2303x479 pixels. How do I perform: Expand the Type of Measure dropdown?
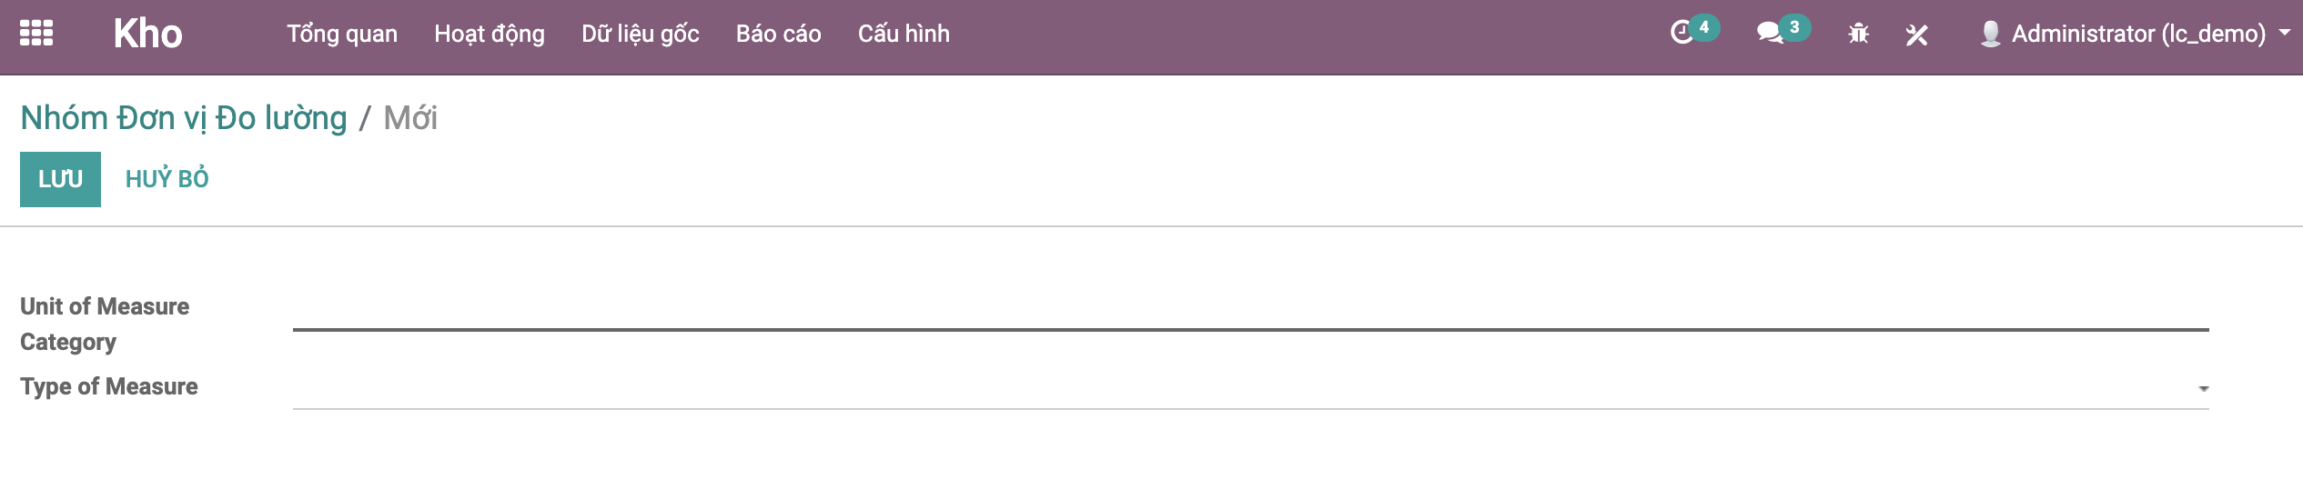1250,389
